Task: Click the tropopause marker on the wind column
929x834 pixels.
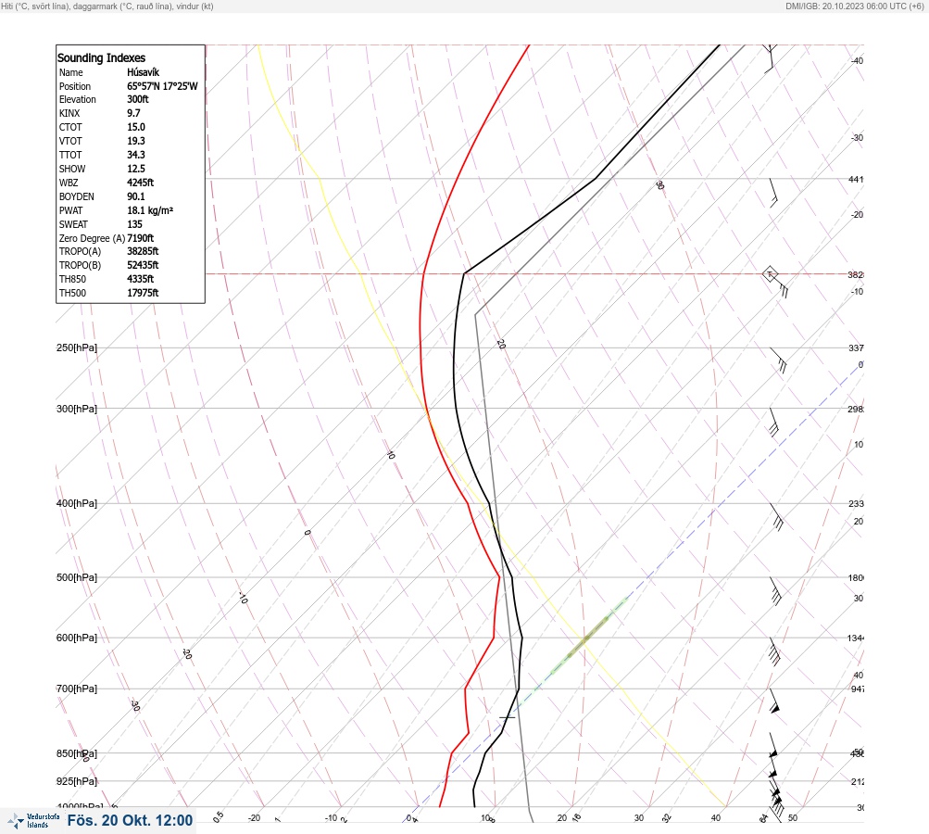Action: (x=770, y=274)
